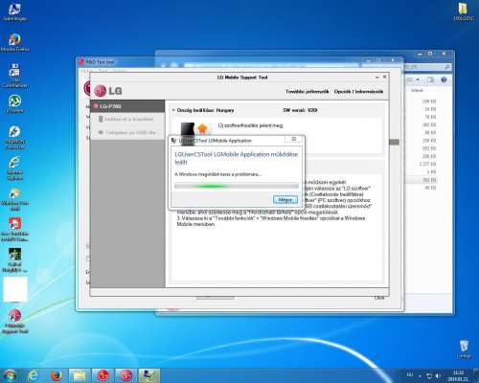Click the language indicator in the taskbar
Screen dimensions: 479x383
tap(410, 374)
